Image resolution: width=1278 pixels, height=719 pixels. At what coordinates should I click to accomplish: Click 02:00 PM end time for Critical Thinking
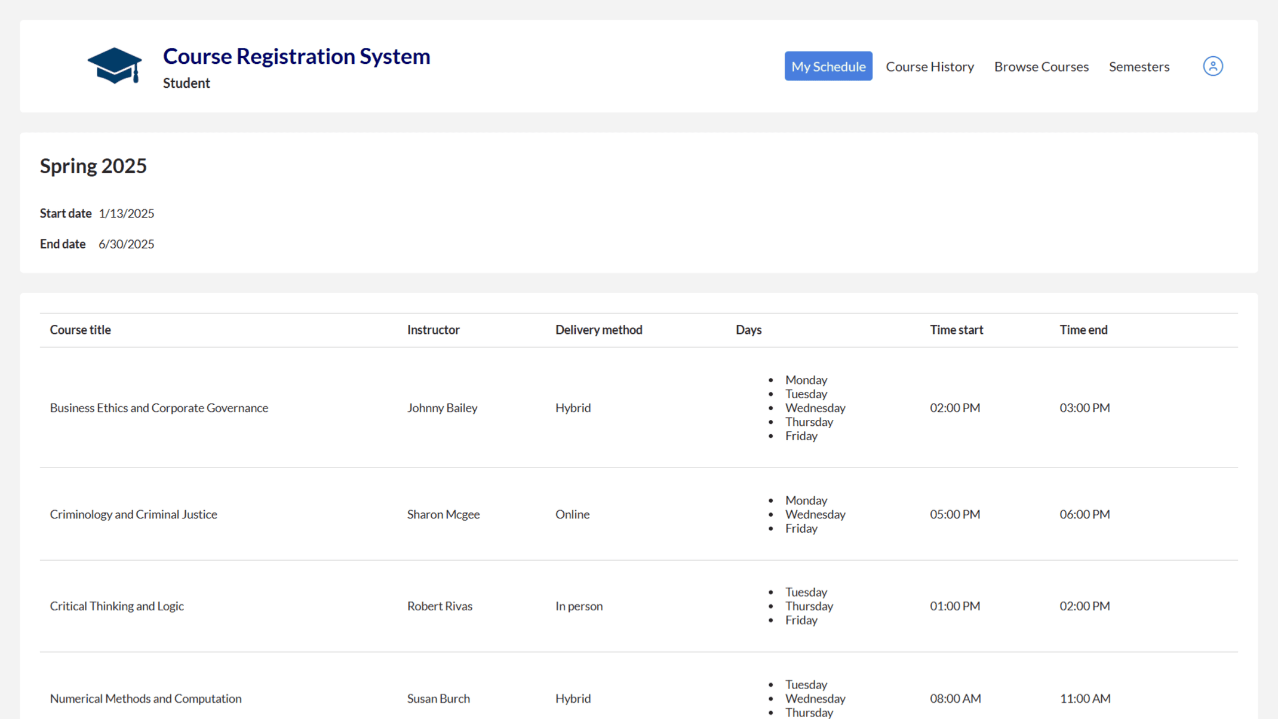[1085, 606]
